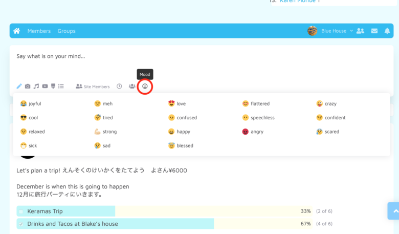Go to the Members page
This screenshot has height=234, width=399.
coord(39,31)
